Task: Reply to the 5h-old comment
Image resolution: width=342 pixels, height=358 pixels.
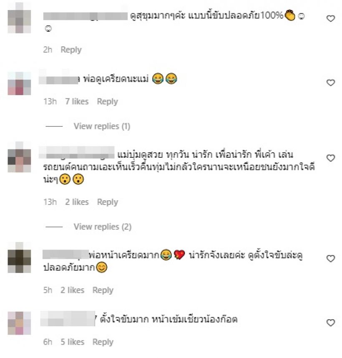Action: [x=103, y=290]
